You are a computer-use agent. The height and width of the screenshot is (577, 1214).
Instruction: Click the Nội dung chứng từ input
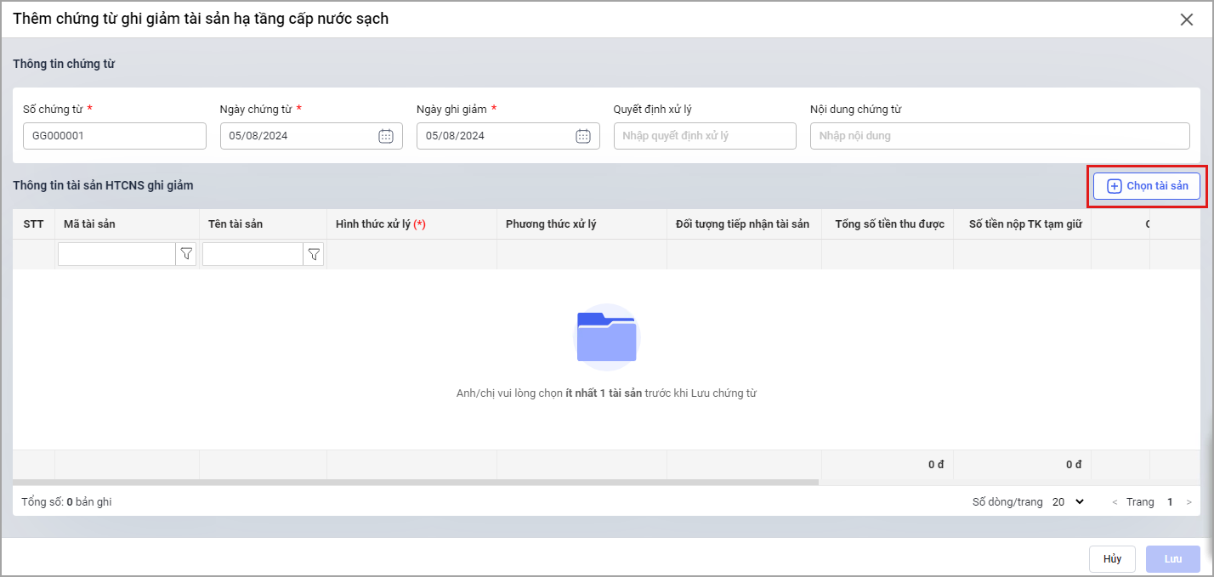pos(999,136)
